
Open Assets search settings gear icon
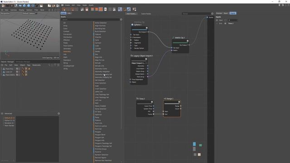point(121,19)
